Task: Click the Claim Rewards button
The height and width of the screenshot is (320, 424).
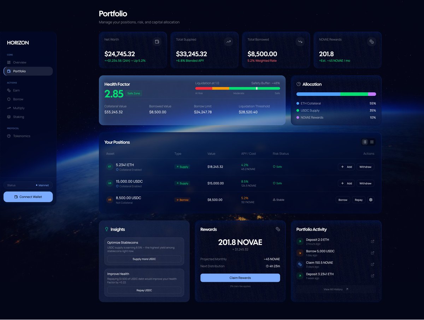Action: tap(240, 278)
